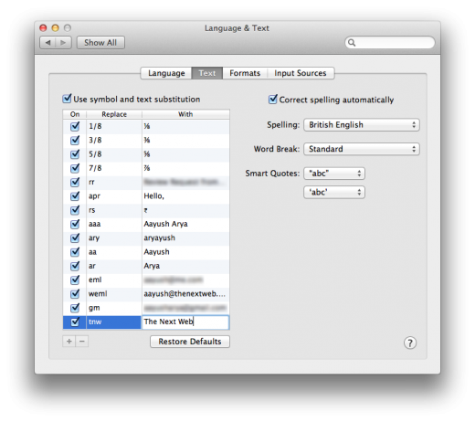The image size is (475, 422).
Task: Sort by the Replace column header
Action: point(114,114)
